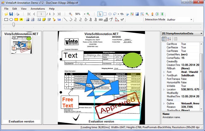Open the Help menu
The width and height of the screenshot is (205, 131).
click(52, 9)
